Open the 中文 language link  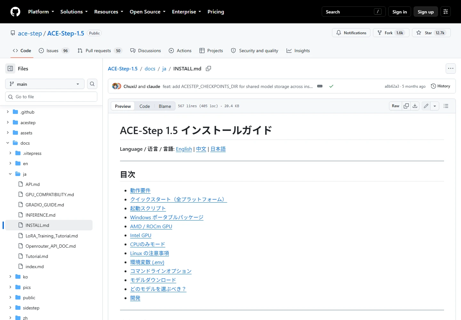[201, 149]
